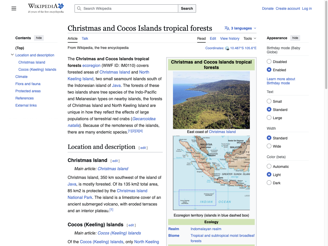
Task: Disable Birthday mode Baby Globe
Action: coord(269,61)
